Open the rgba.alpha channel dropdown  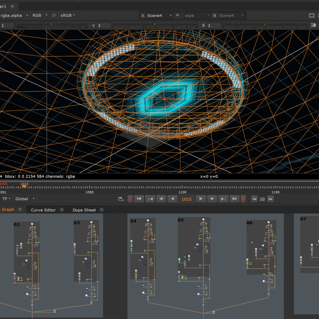[x=14, y=16]
